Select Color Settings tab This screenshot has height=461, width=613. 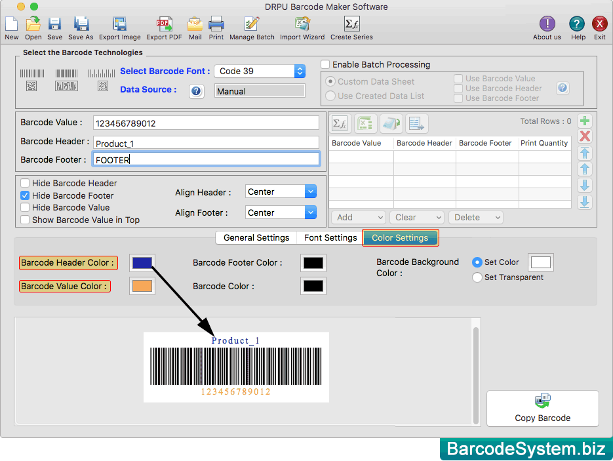400,238
